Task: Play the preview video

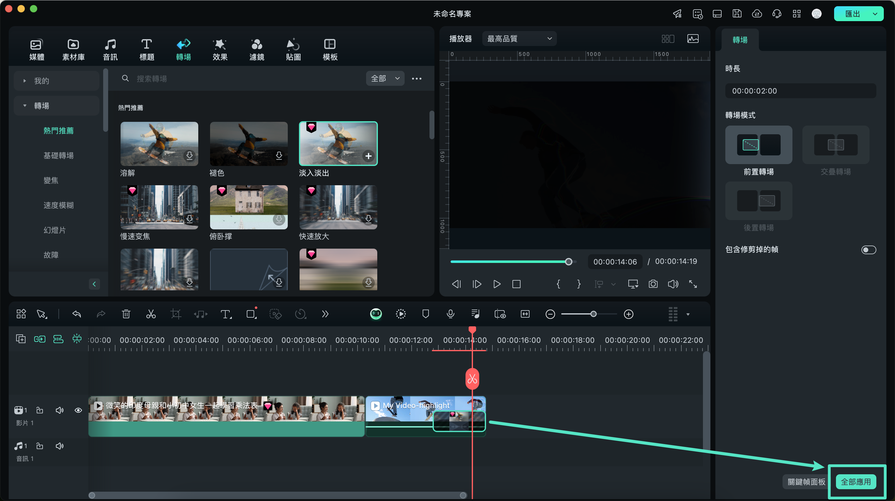Action: [x=497, y=284]
